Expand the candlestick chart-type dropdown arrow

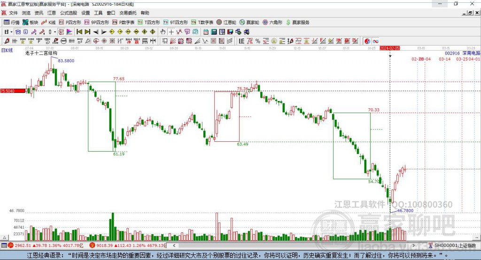tap(55, 32)
